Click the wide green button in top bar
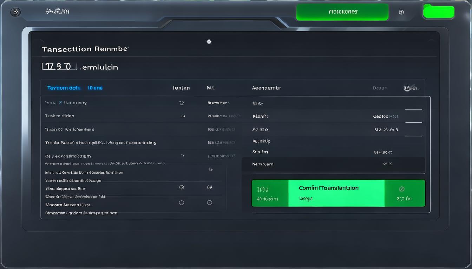This screenshot has width=472, height=269. tap(342, 12)
